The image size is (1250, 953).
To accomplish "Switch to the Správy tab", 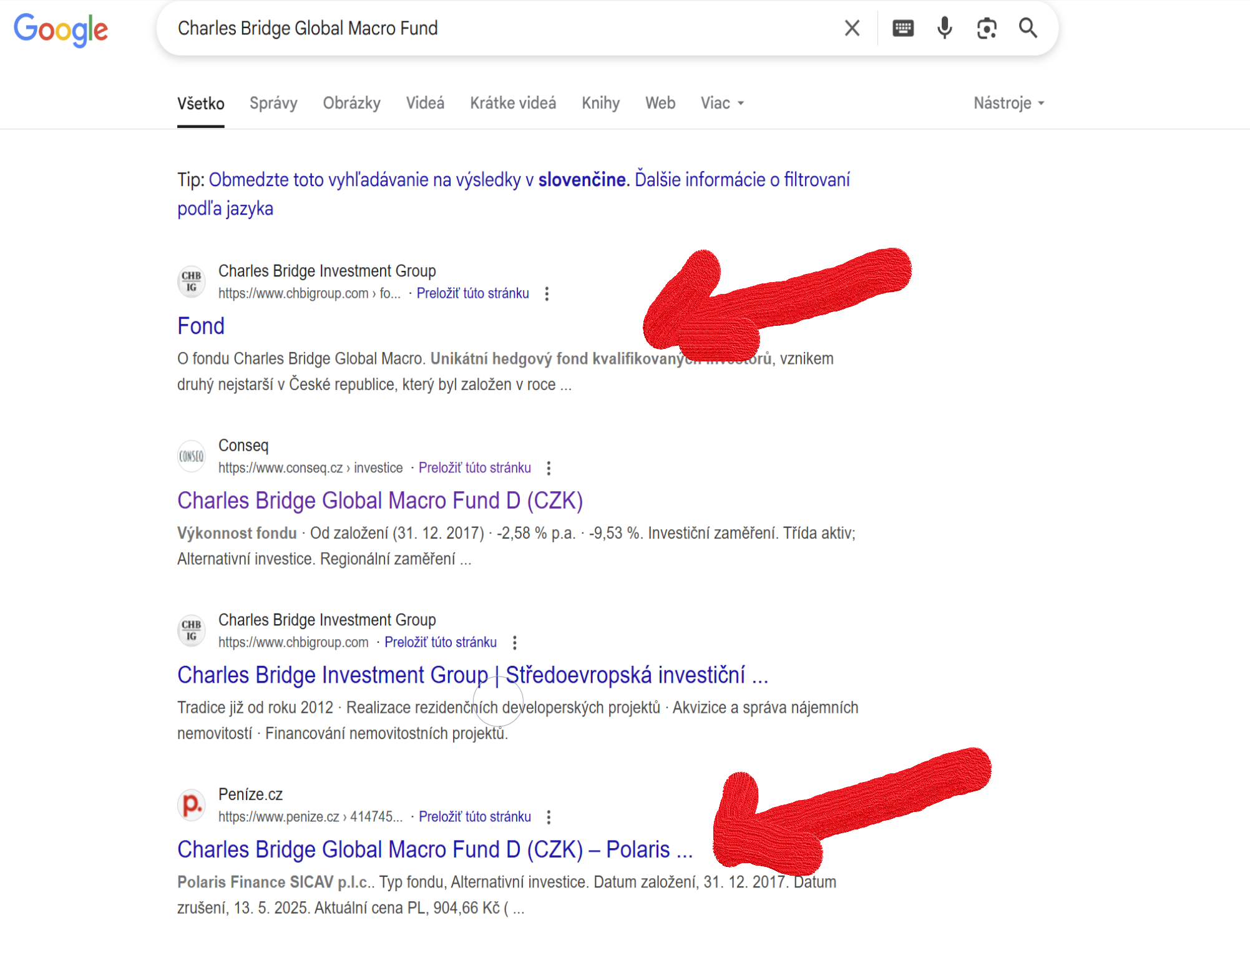I will point(273,103).
